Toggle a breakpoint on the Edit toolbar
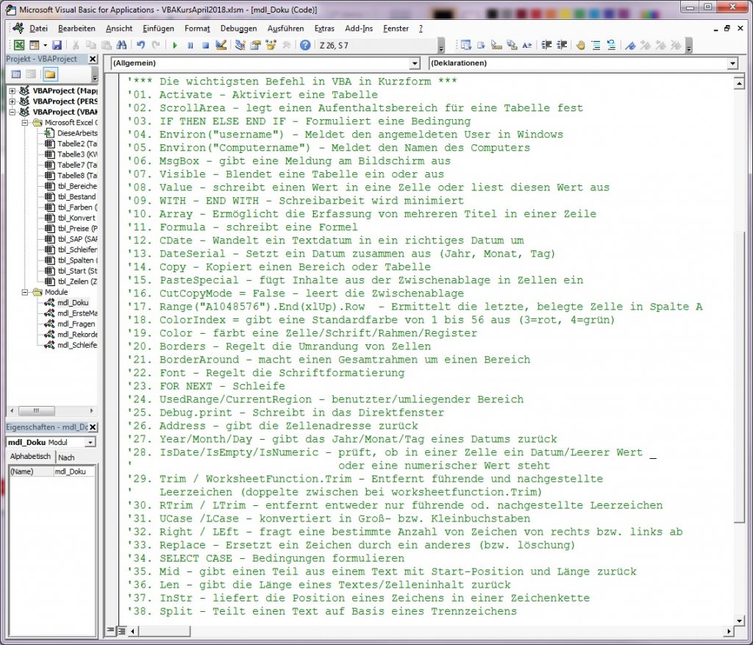The height and width of the screenshot is (645, 753). click(x=578, y=46)
